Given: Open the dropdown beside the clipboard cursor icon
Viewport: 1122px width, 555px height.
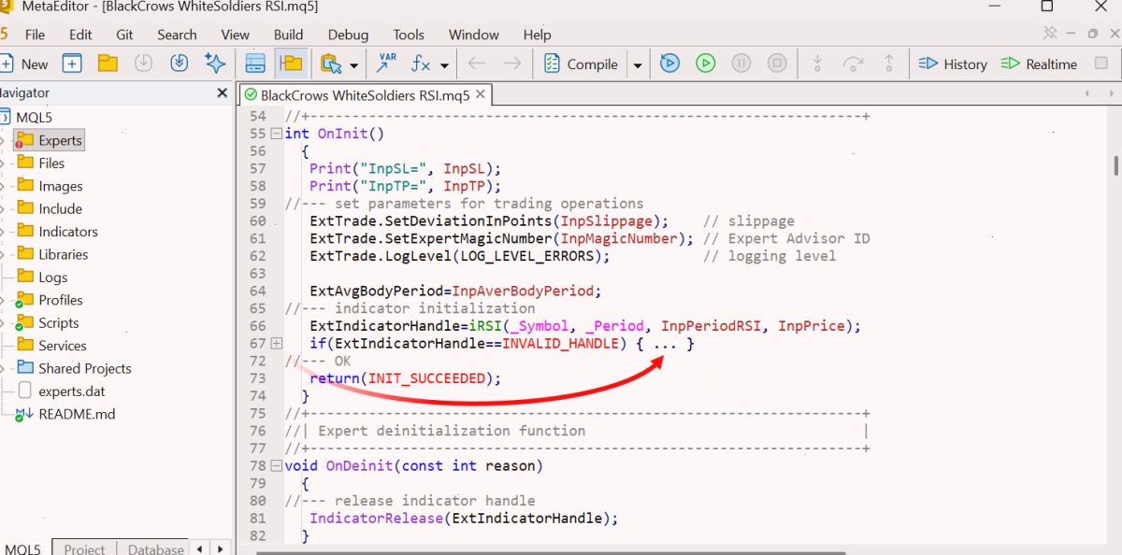Looking at the screenshot, I should point(353,65).
